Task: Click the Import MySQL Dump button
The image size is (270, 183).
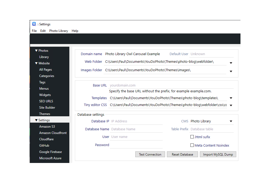Action: point(218,155)
